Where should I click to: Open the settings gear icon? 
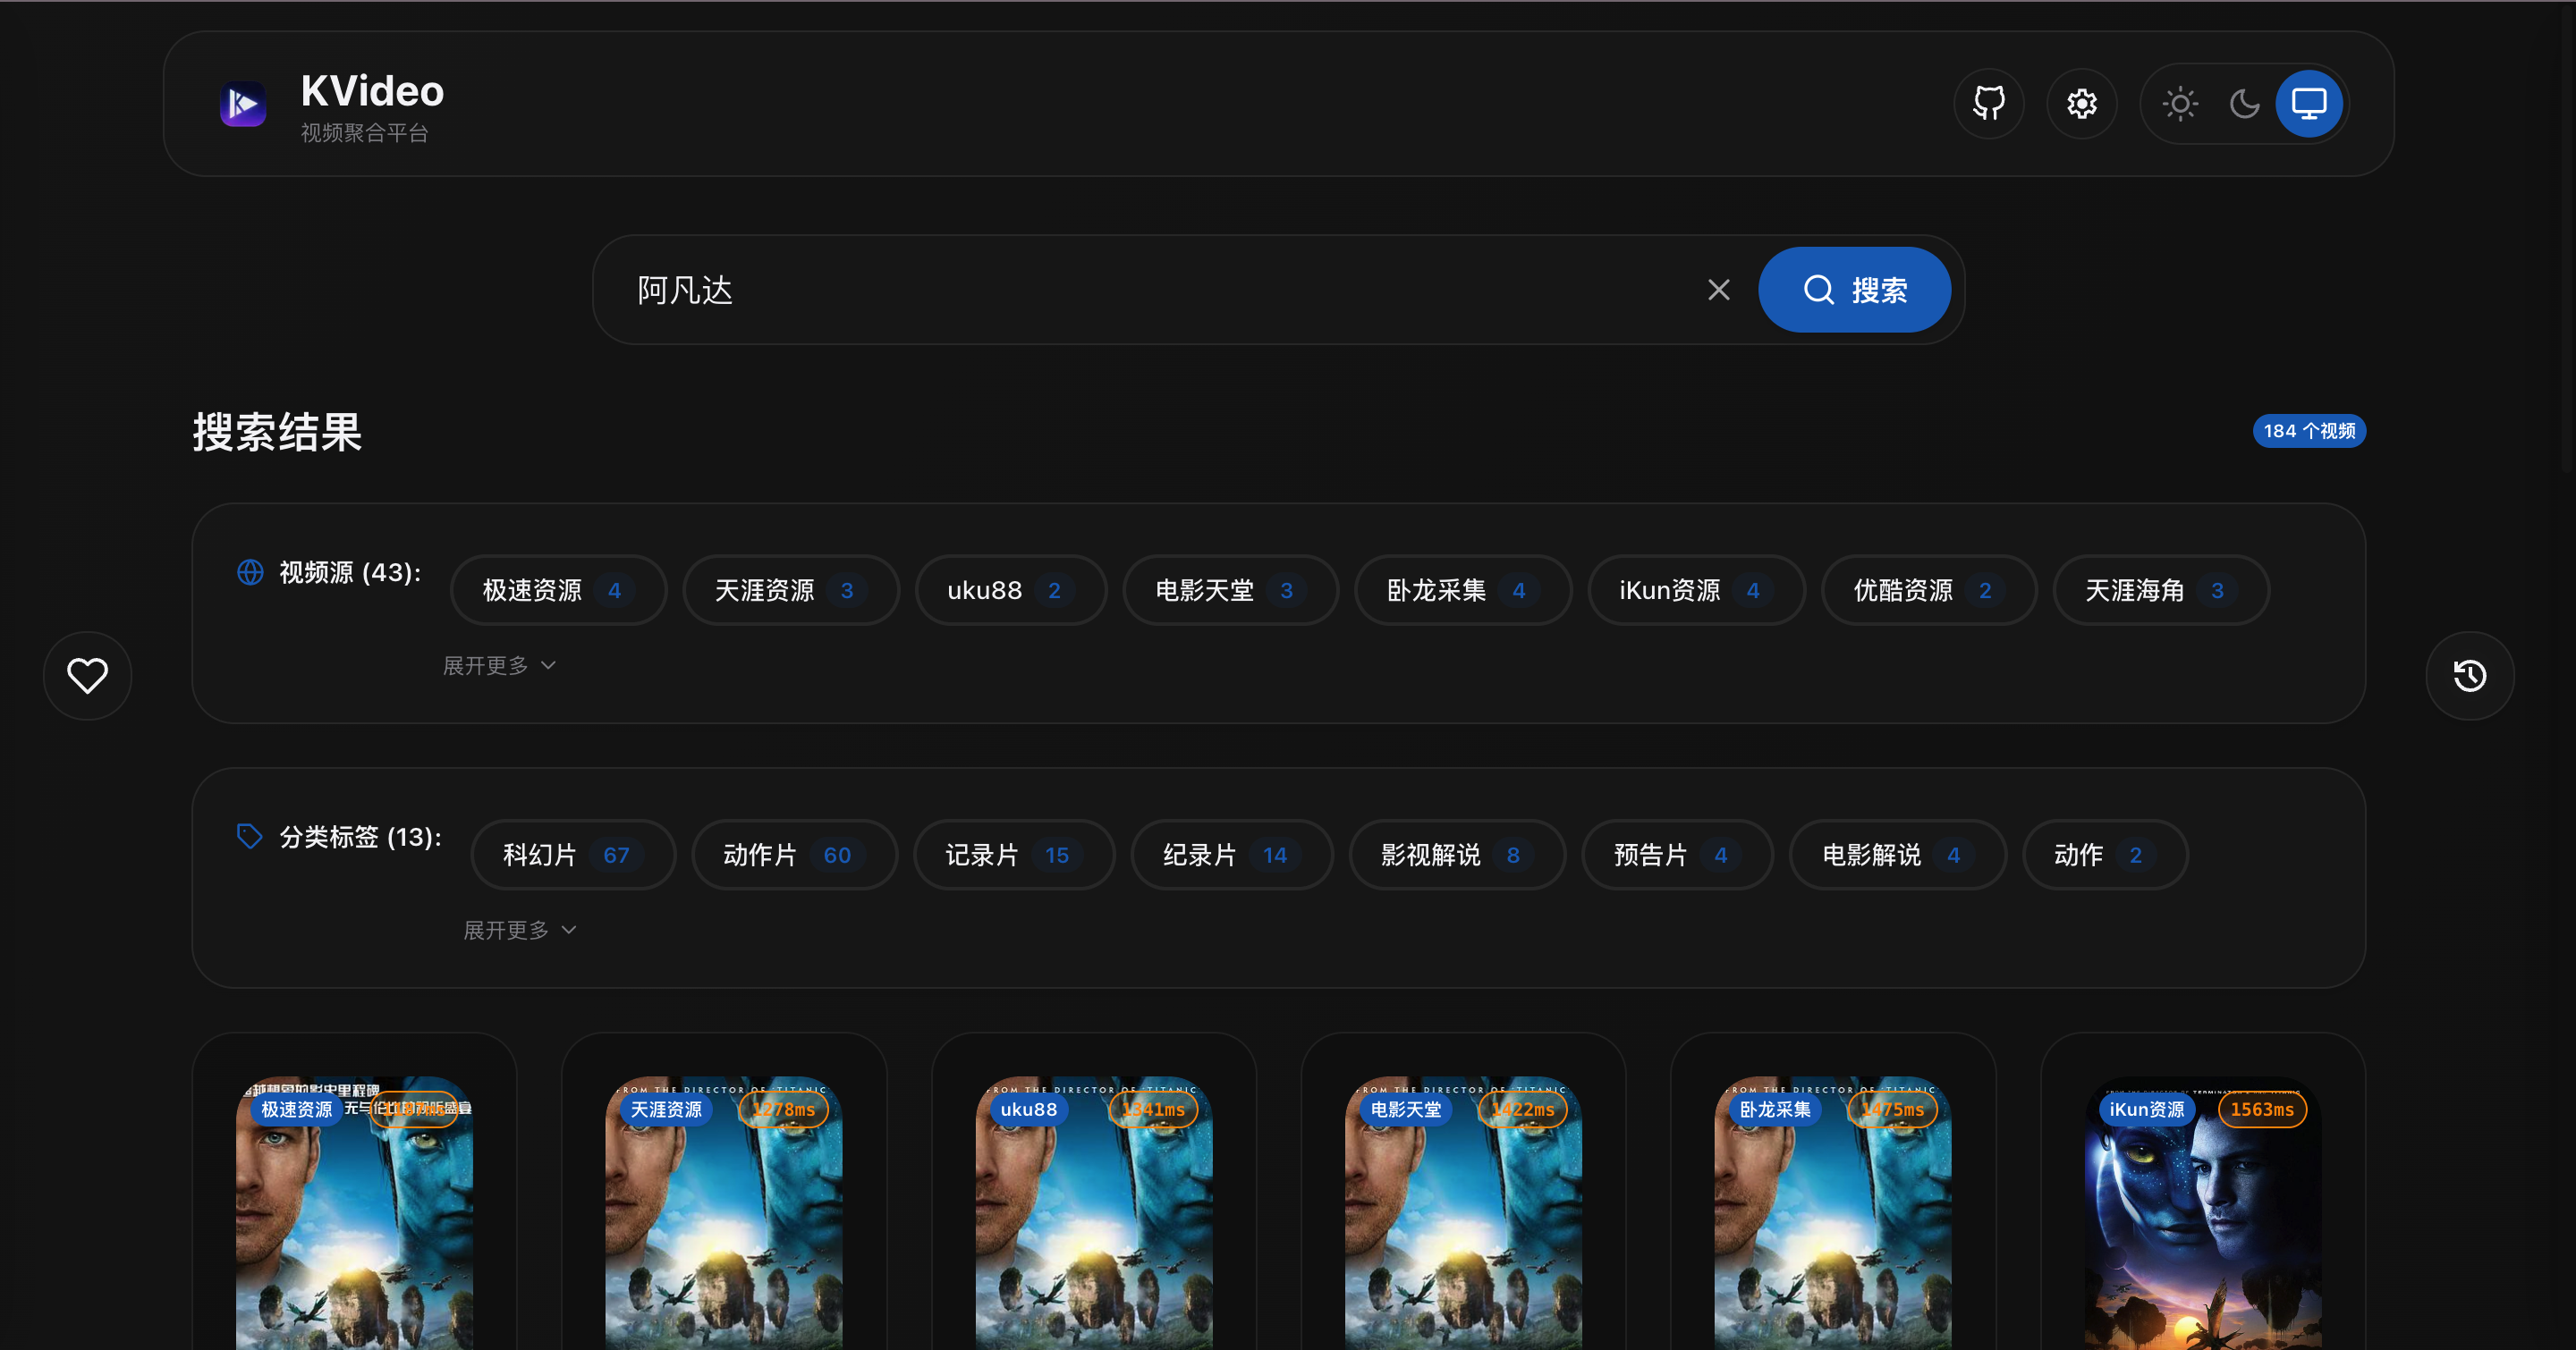[x=2081, y=103]
